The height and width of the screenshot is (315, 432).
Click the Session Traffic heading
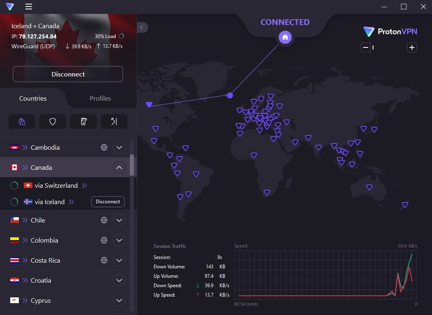coord(170,246)
